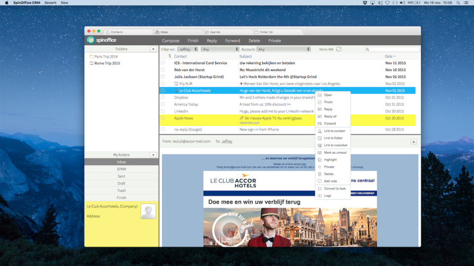Choose Private in context menu

pyautogui.click(x=333, y=167)
